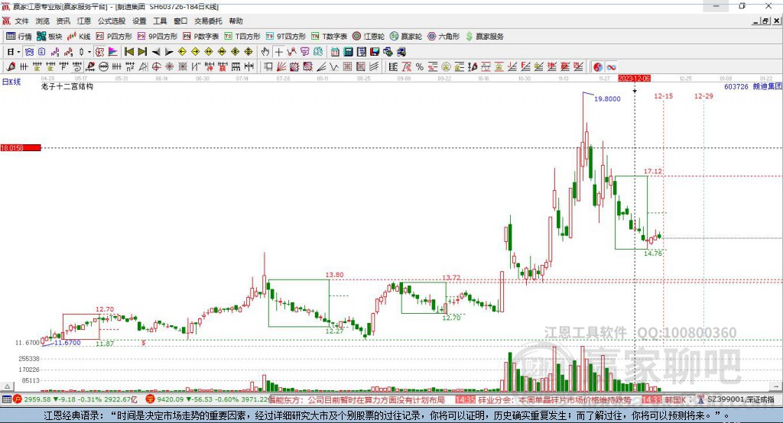The image size is (783, 423).
Task: Step chart left with black left arrow
Action: click(156, 52)
